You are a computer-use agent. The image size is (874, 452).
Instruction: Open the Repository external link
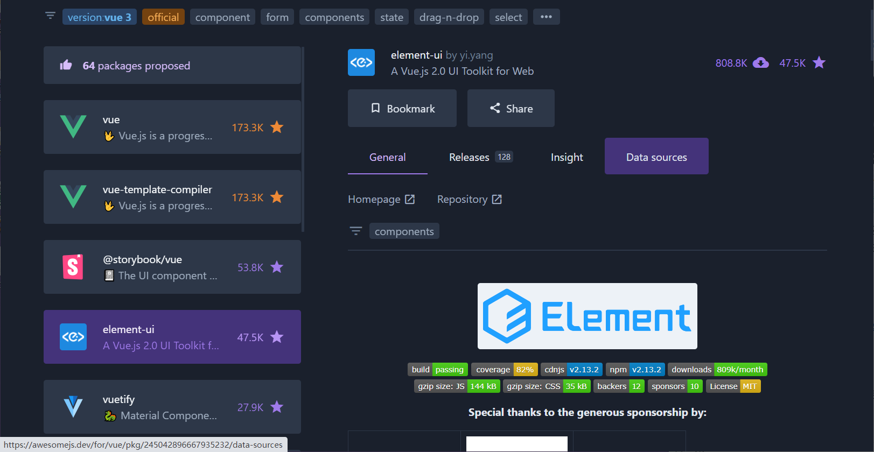[x=470, y=199]
